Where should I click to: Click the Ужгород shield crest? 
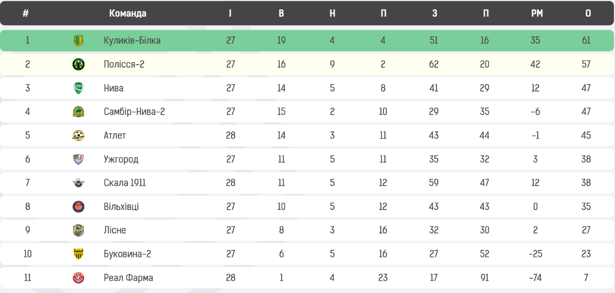pos(78,159)
